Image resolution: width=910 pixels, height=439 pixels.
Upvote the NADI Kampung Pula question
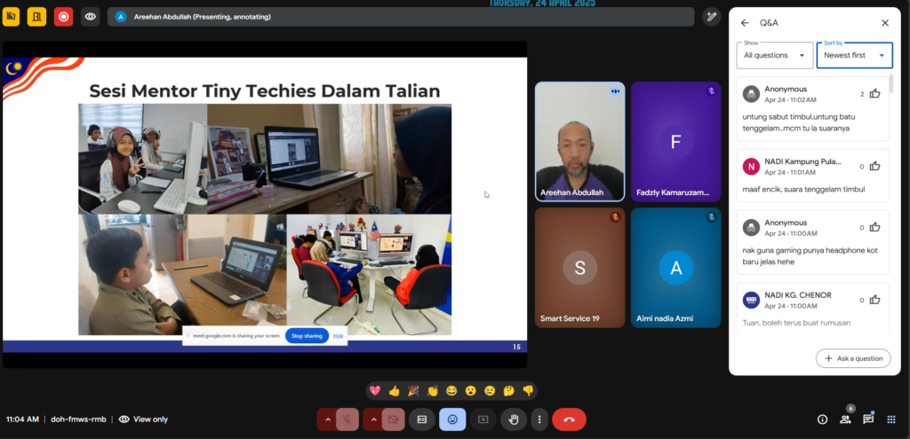(x=874, y=166)
